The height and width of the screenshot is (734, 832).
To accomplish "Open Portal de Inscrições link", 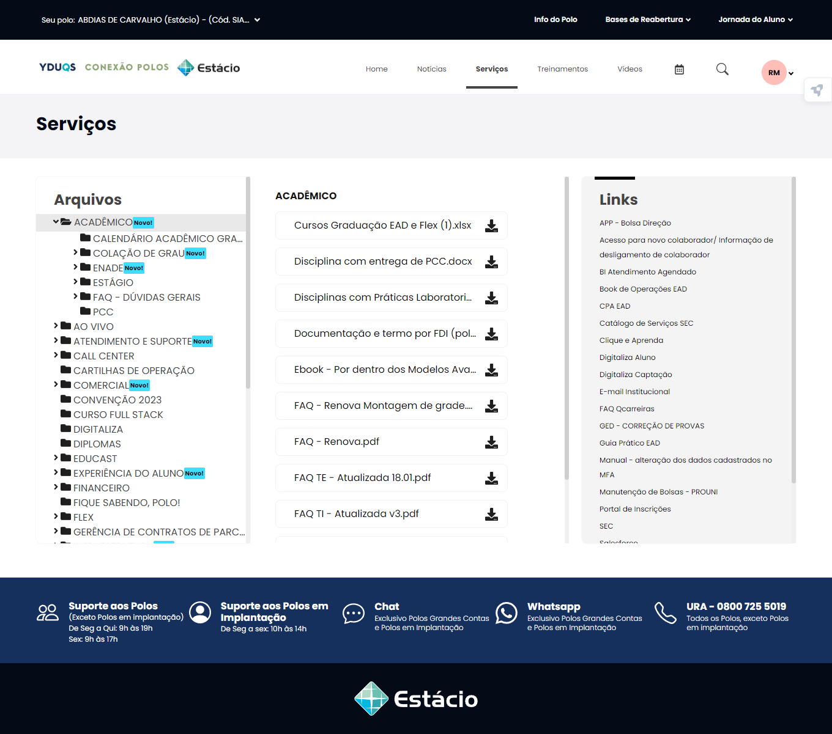I will pyautogui.click(x=635, y=509).
